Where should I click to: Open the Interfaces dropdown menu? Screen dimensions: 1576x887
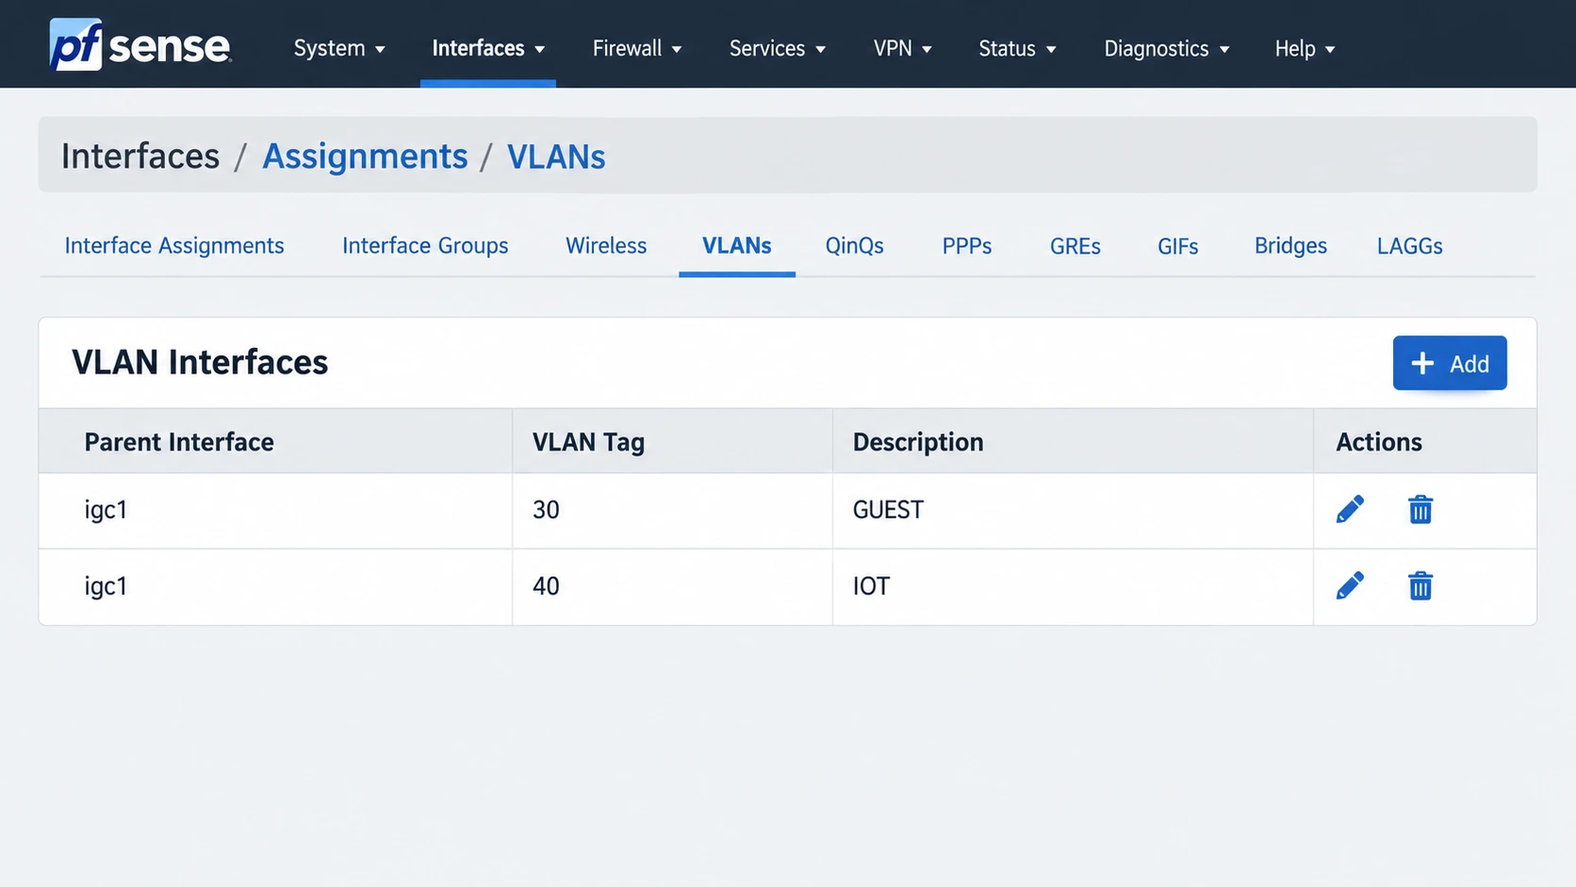pos(488,48)
